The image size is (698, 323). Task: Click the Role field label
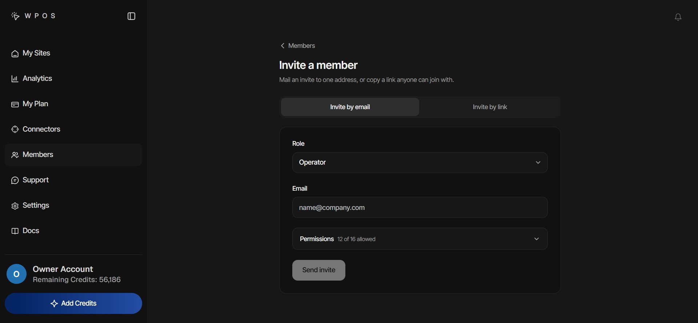[x=298, y=144]
